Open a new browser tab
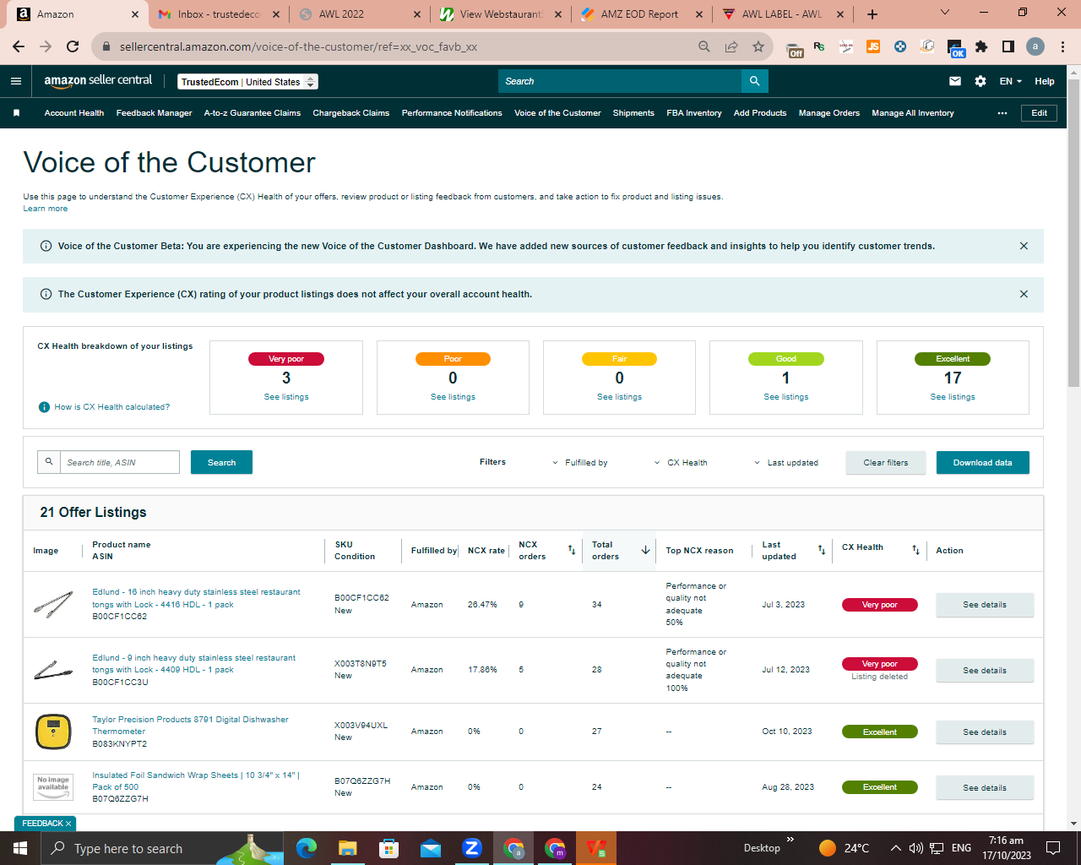Image resolution: width=1081 pixels, height=865 pixels. [872, 14]
